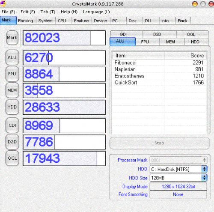214x212 pixels.
Task: Switch to the DLL tab
Action: click(x=151, y=21)
